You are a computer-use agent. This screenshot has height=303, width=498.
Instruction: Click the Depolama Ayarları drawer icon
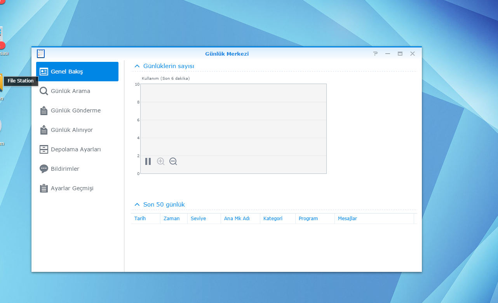point(44,149)
